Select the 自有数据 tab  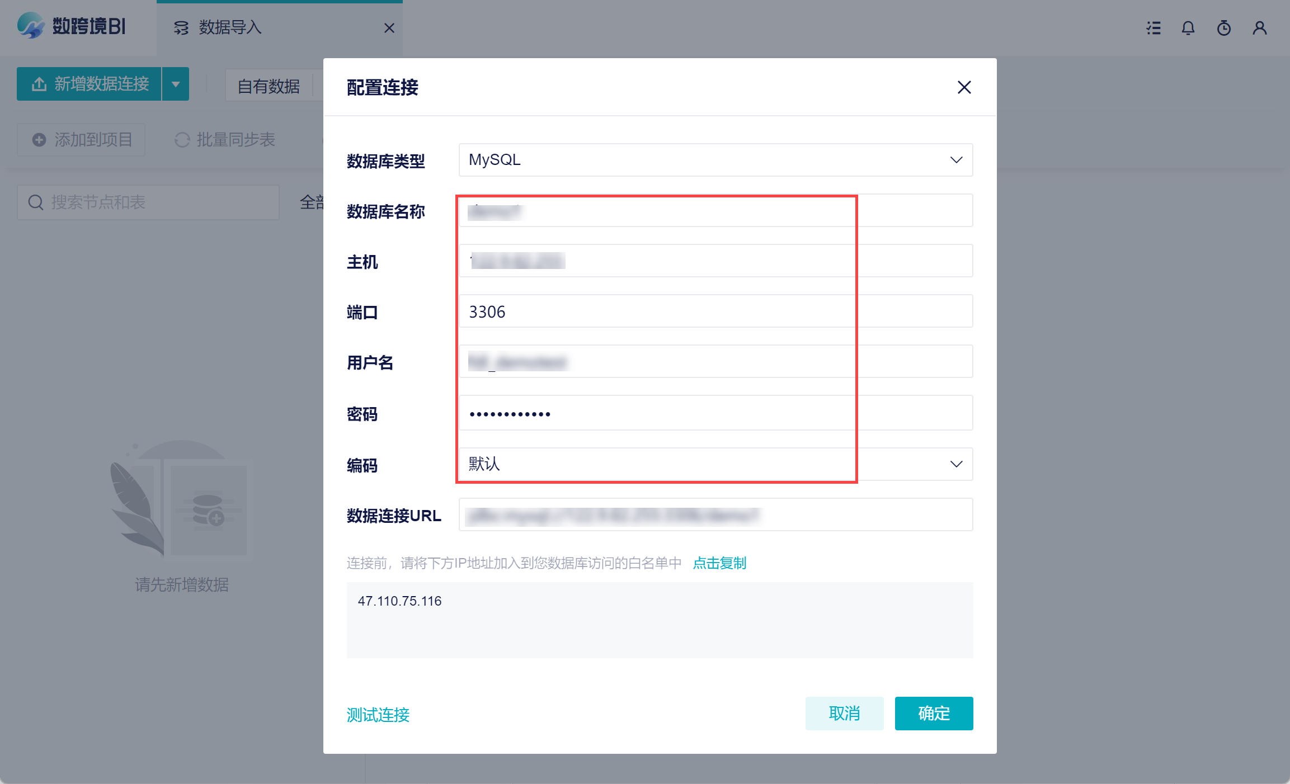click(269, 86)
